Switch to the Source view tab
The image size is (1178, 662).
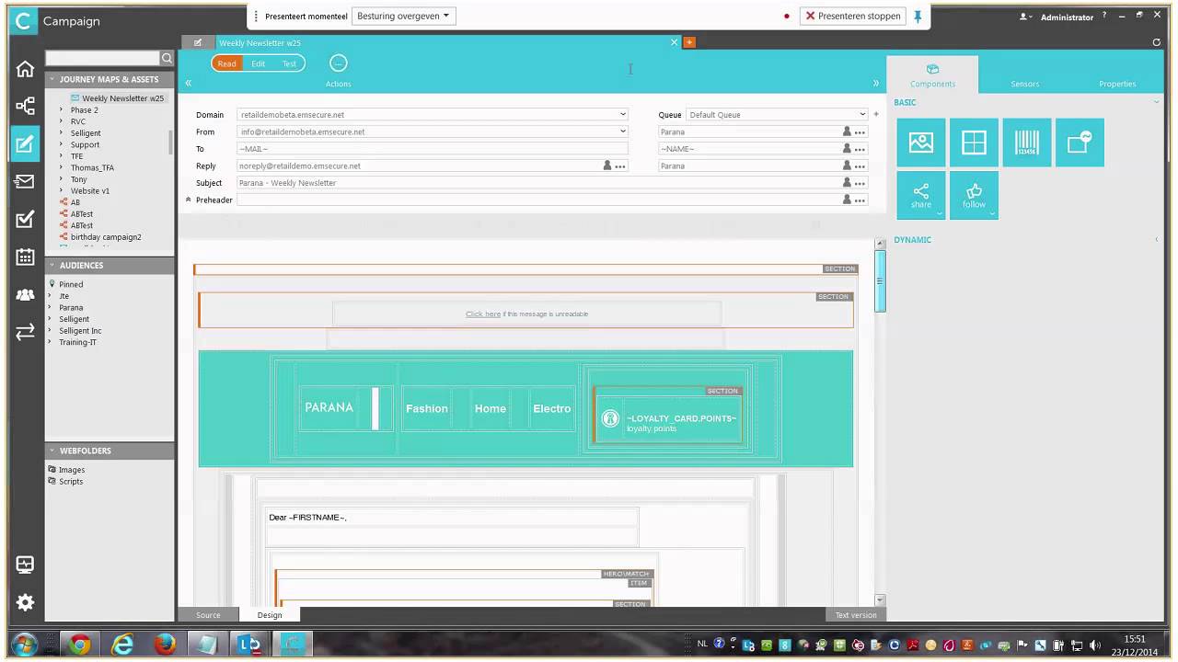[208, 615]
